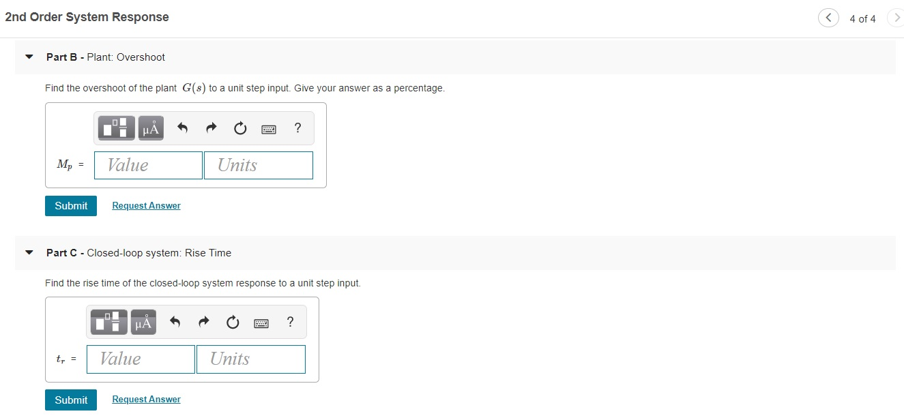Click the help question mark in Part B toolbar
This screenshot has height=418, width=904.
[297, 128]
